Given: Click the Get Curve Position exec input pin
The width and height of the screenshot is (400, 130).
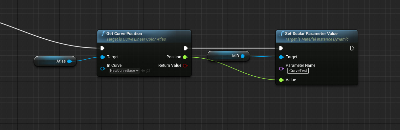Looking at the screenshot, I should (102, 48).
